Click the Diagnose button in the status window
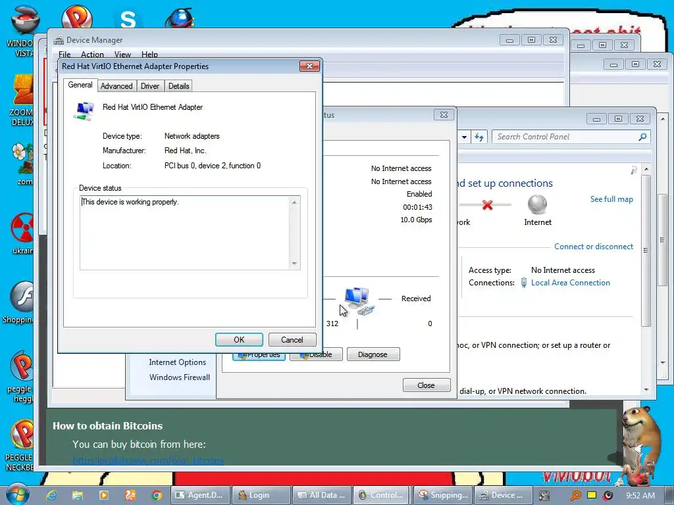The image size is (674, 505). [x=373, y=354]
